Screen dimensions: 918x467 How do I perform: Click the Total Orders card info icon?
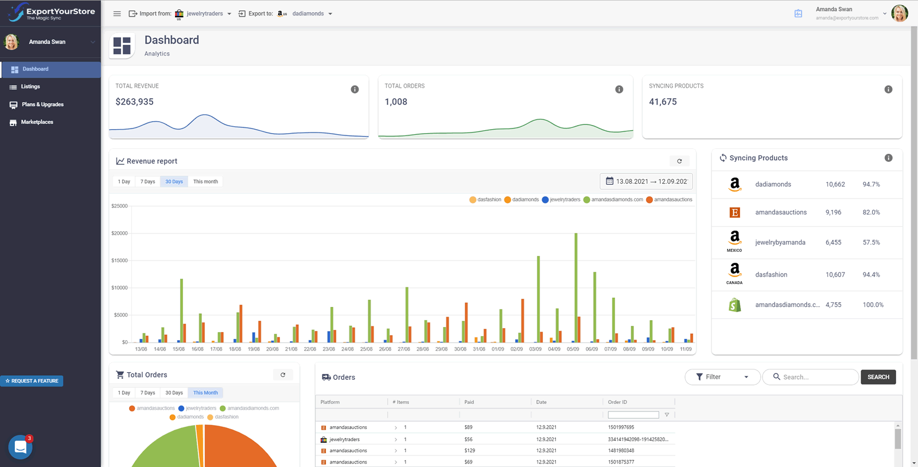click(619, 89)
